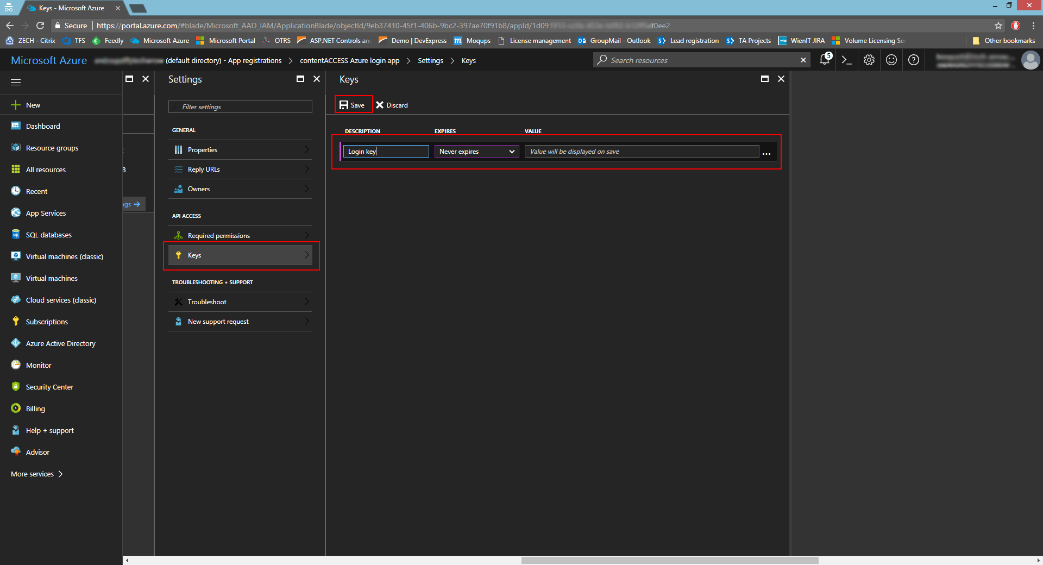The width and height of the screenshot is (1043, 565).
Task: Click the Save disk icon button
Action: click(353, 105)
